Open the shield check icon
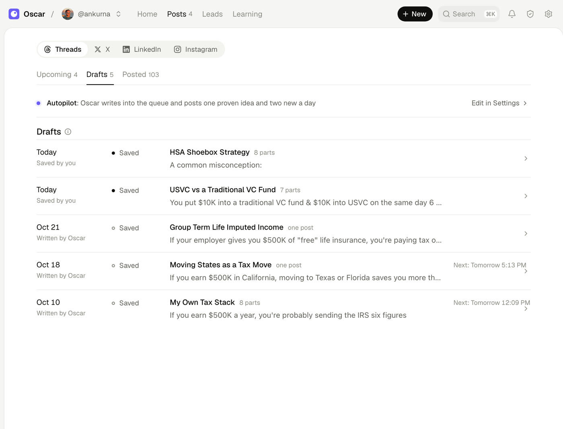Image resolution: width=563 pixels, height=429 pixels. point(530,14)
